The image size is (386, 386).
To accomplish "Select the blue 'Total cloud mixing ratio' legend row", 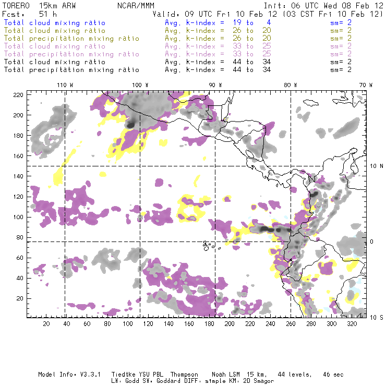I will (x=55, y=22).
